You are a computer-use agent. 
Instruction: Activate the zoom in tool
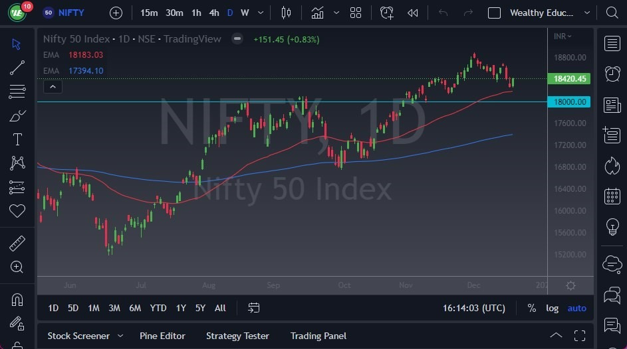(x=17, y=267)
